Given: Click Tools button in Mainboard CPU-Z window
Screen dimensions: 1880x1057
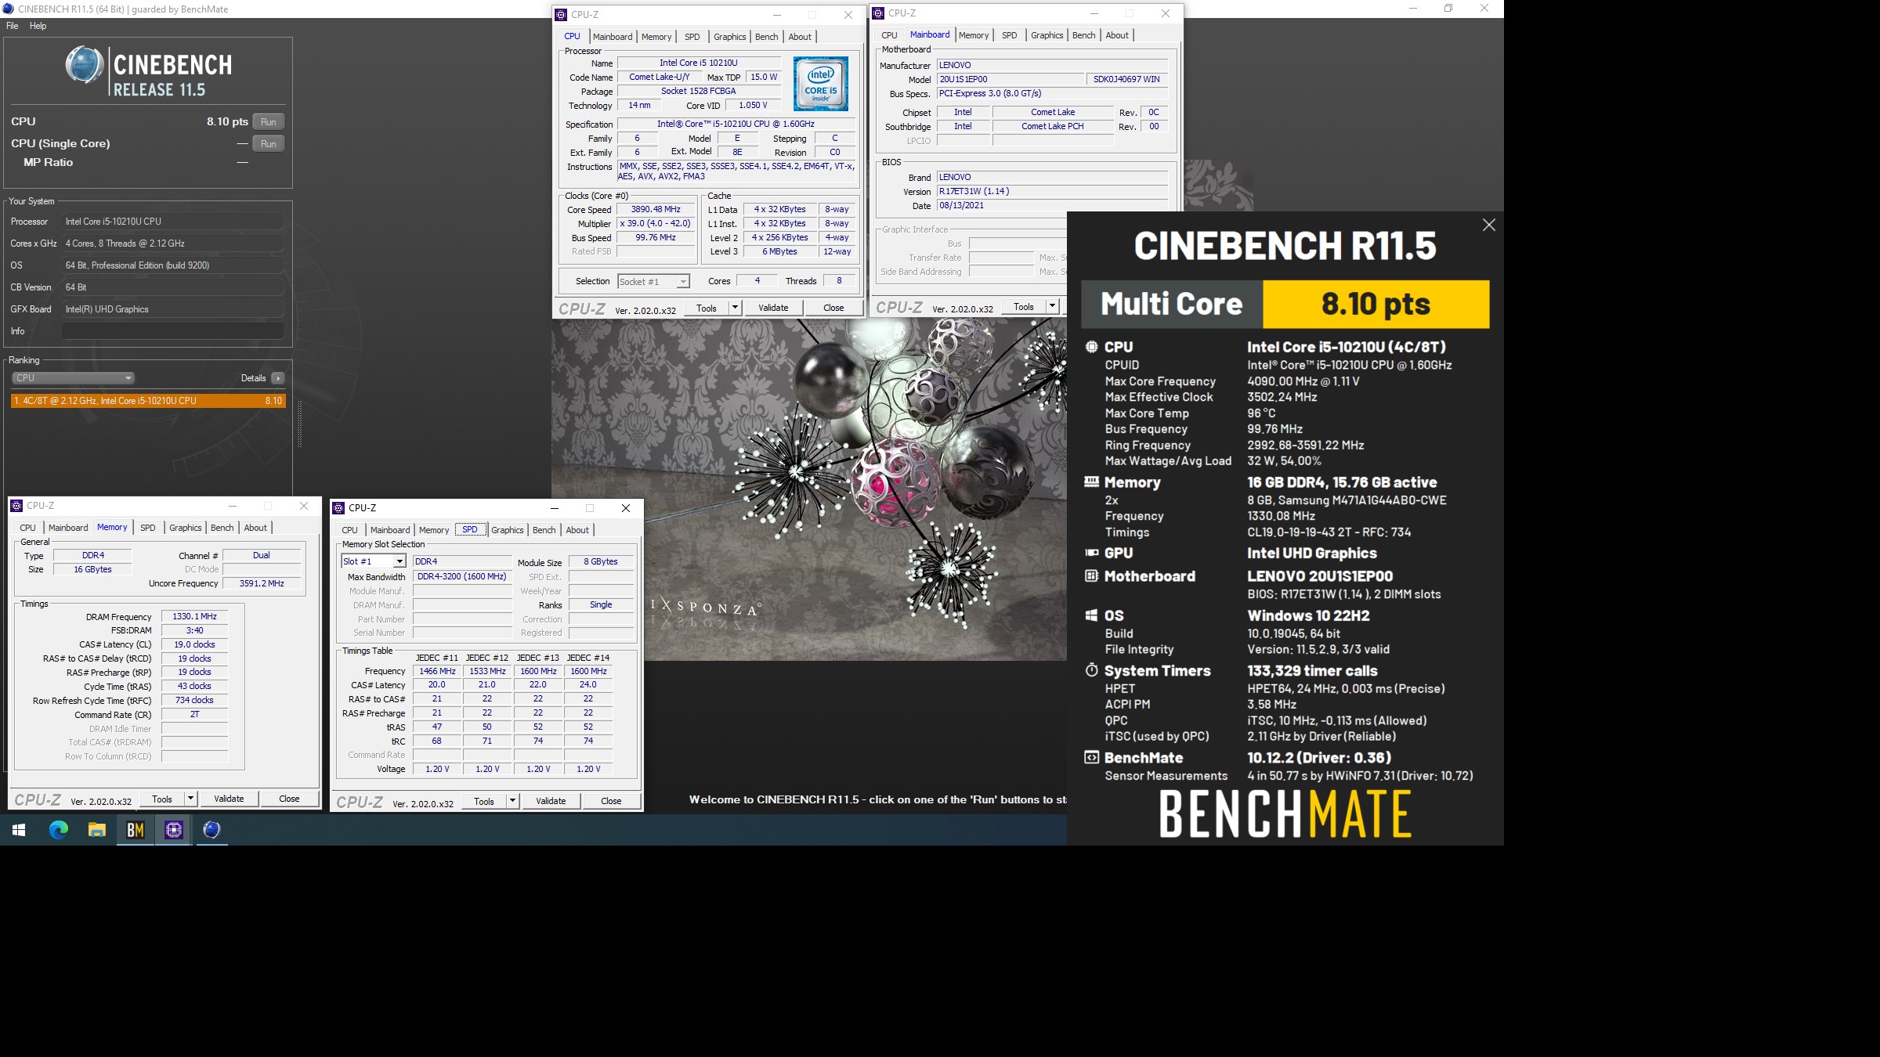Looking at the screenshot, I should (1024, 306).
